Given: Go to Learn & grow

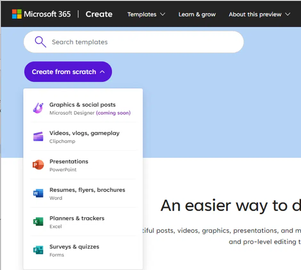Looking at the screenshot, I should tap(197, 14).
